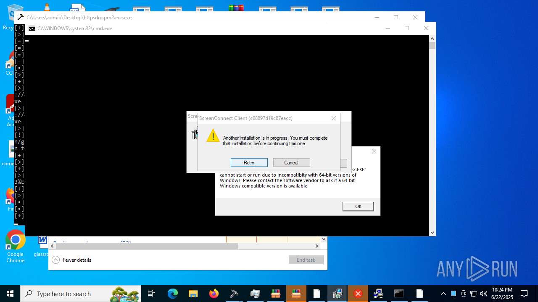Open the Action Center notifications icon

click(x=524, y=294)
